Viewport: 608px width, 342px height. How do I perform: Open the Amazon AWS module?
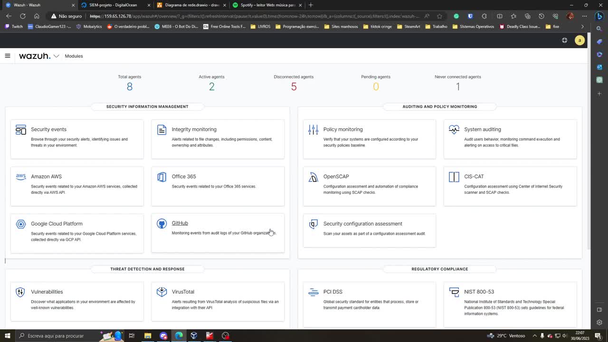click(x=46, y=176)
